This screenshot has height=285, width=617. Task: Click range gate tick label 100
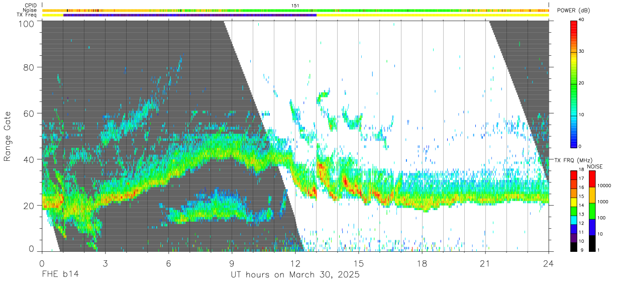click(27, 23)
